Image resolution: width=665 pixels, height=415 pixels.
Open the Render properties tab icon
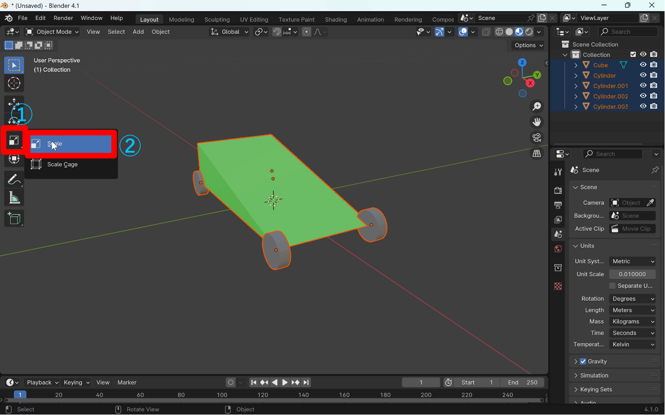[x=558, y=191]
